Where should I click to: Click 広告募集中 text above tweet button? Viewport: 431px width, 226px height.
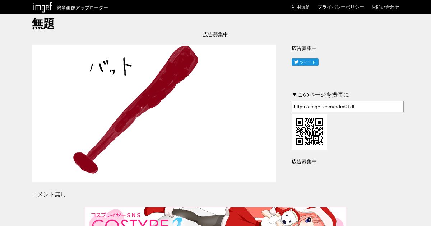click(x=304, y=48)
